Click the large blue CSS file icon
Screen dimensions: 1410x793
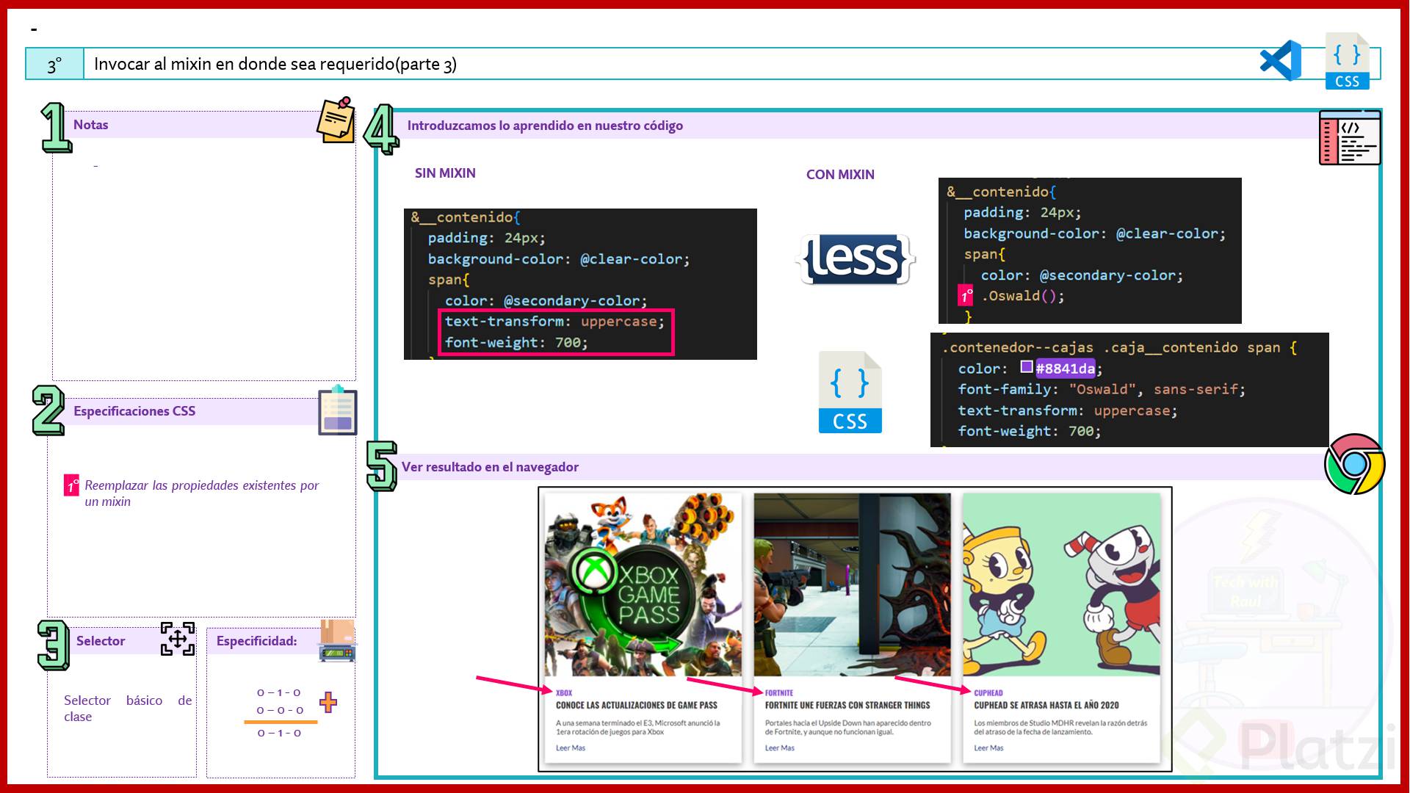coord(850,393)
